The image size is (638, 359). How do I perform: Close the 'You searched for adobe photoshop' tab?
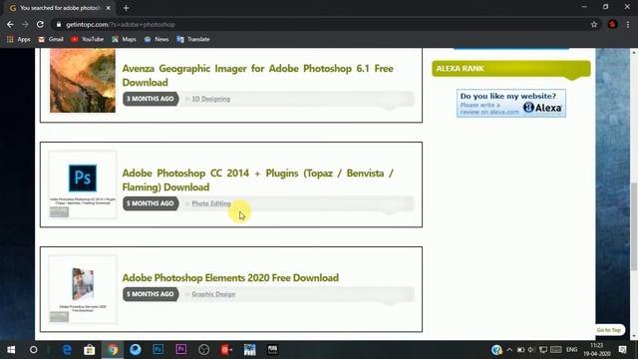coord(109,8)
